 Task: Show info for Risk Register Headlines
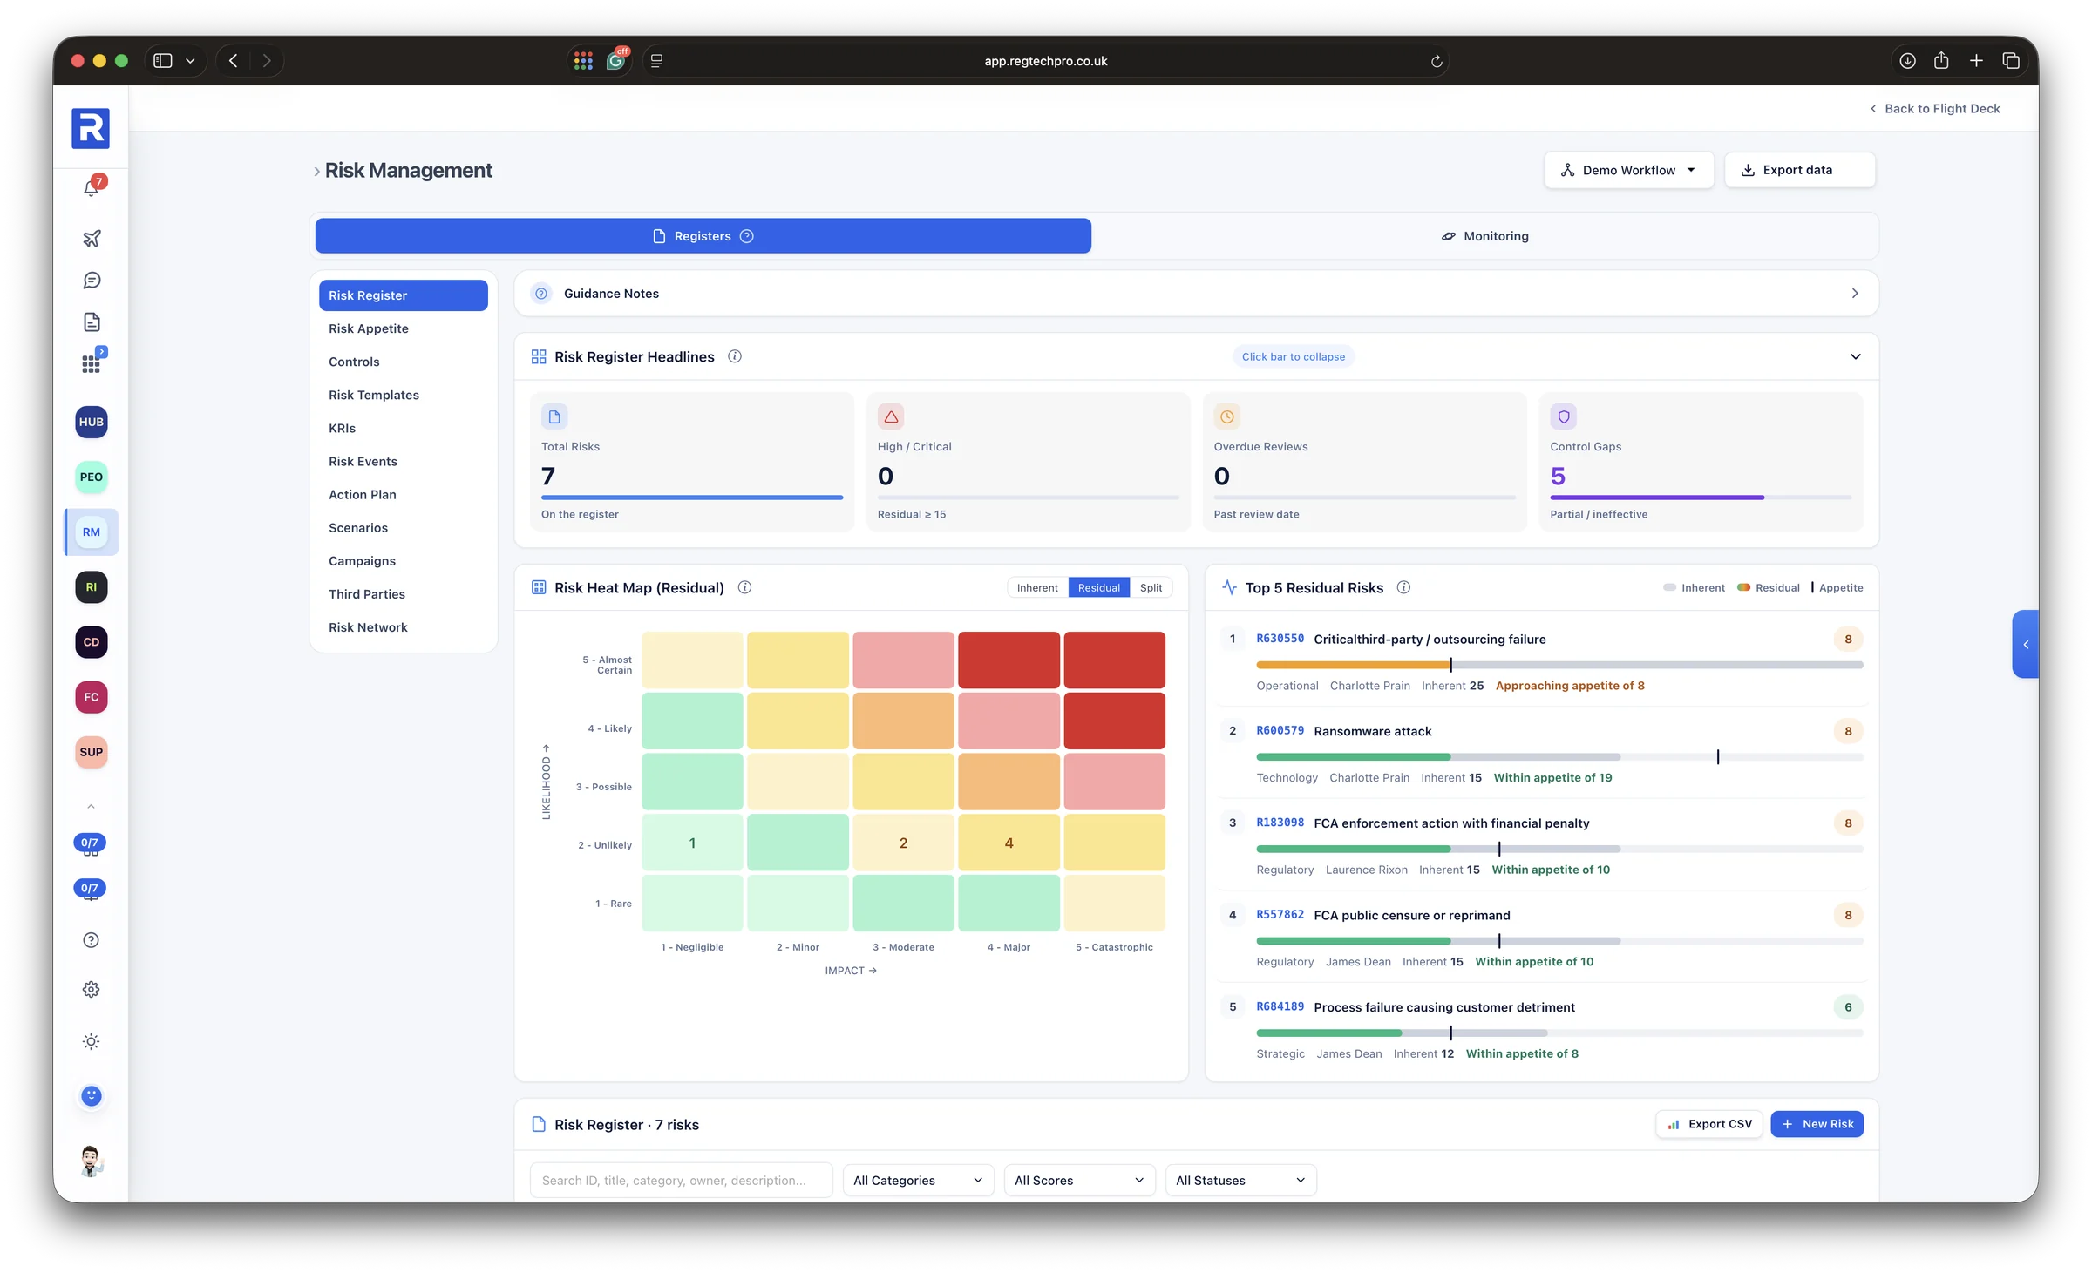pos(735,356)
